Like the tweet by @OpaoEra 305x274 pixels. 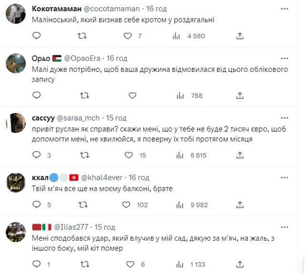coord(127,95)
